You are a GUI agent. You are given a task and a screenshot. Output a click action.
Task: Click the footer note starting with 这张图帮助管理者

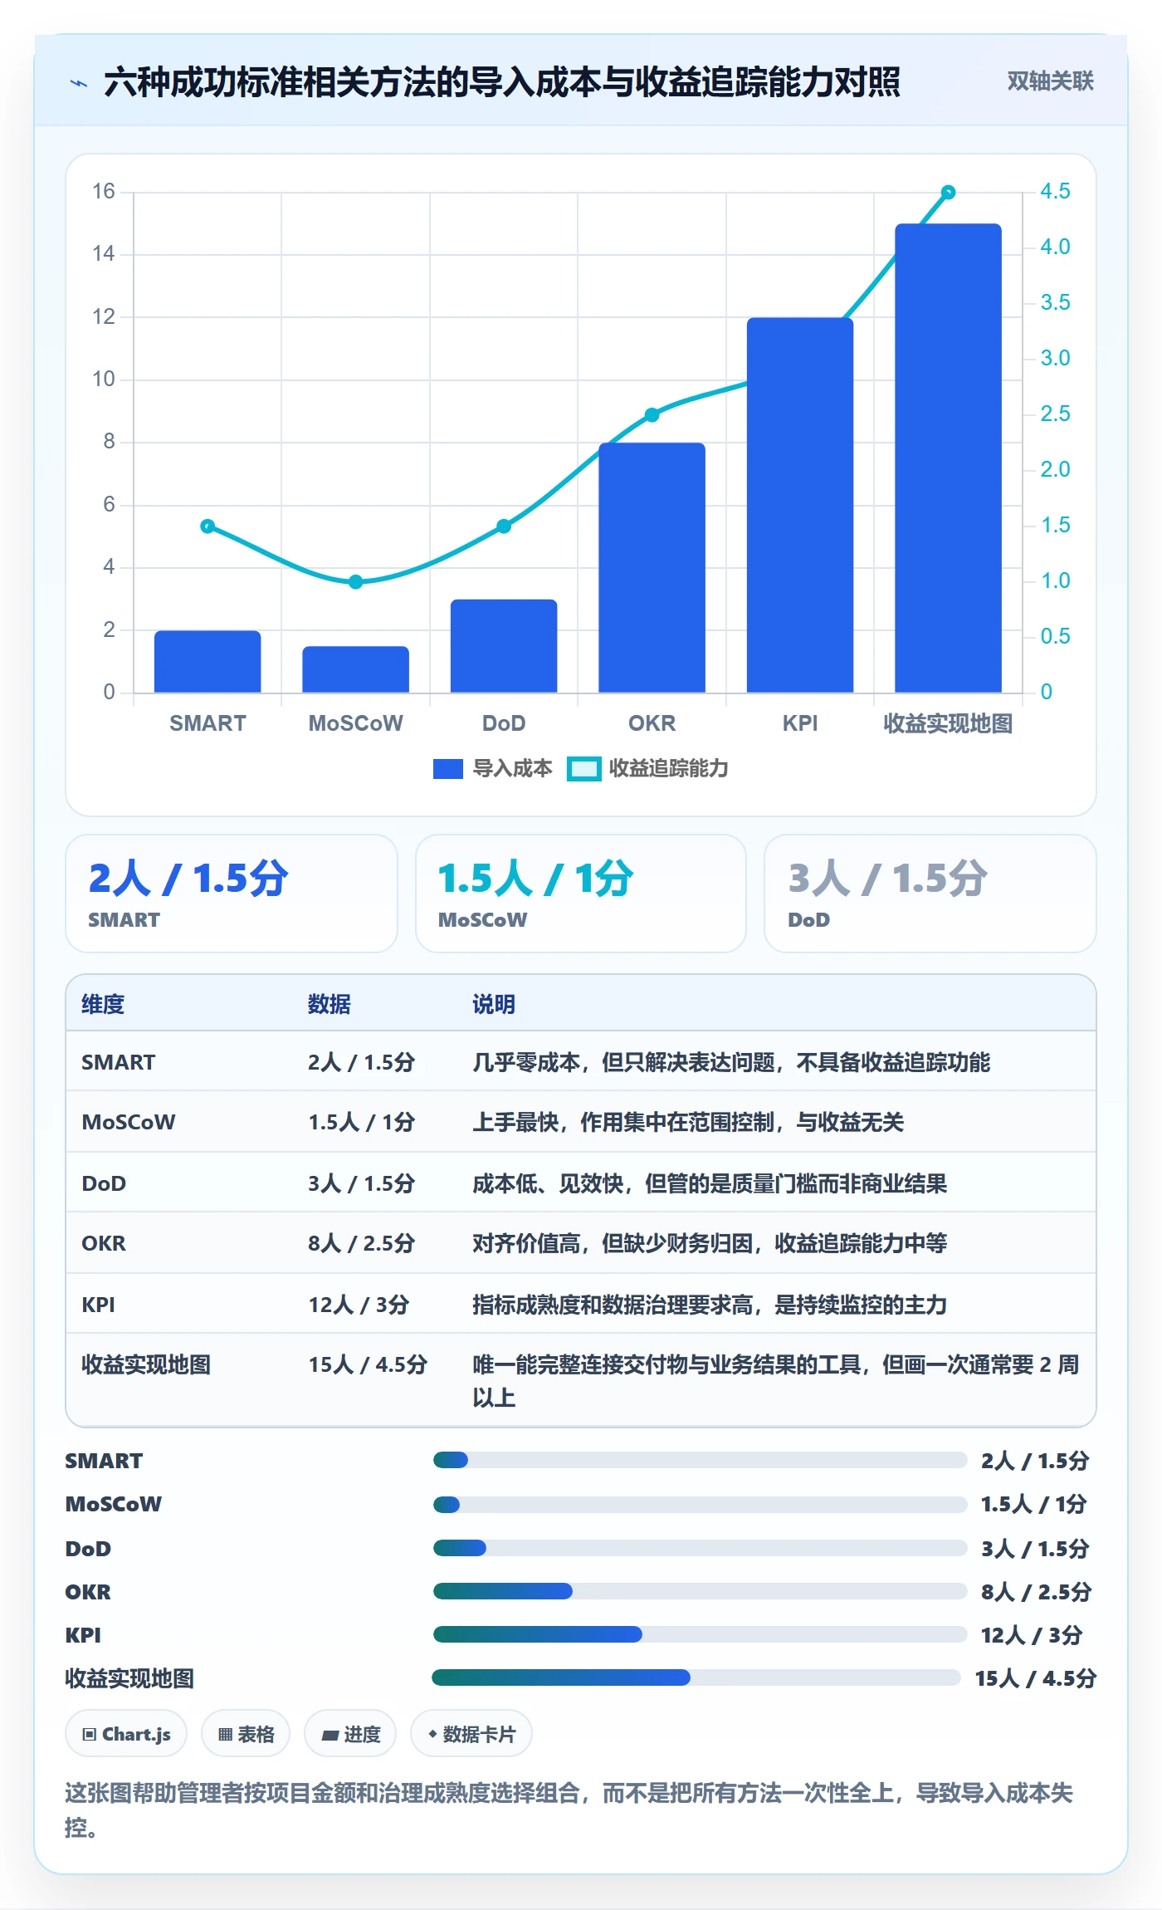coord(569,1810)
